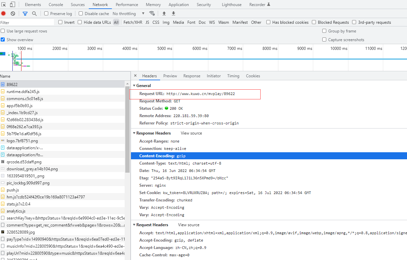Click the thumbnail icon beside 3286528089.jpg
This screenshot has width=407, height=260.
tap(3, 232)
